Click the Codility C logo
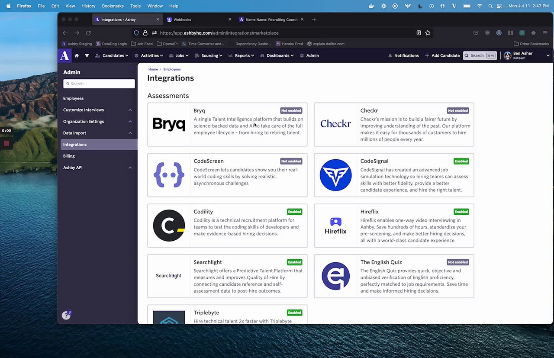 tap(169, 226)
